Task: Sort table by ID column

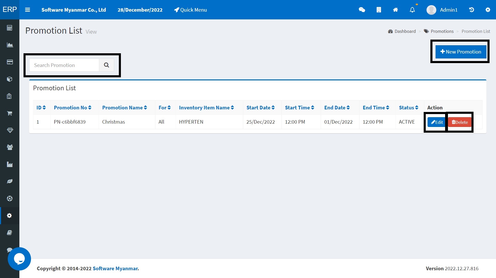Action: point(41,108)
